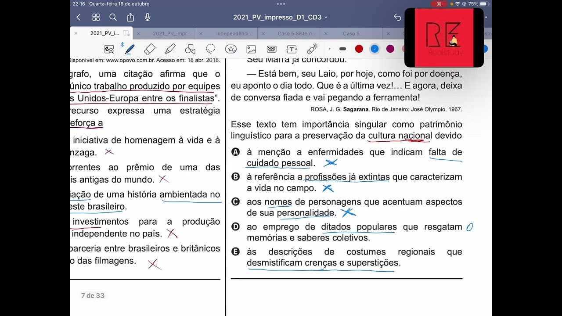Screen dimensions: 562x316
Task: Tap 'desmistificam crenças e superstições' in option E
Action: point(323,263)
